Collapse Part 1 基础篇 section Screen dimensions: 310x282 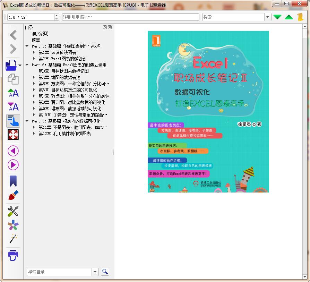(x=27, y=46)
